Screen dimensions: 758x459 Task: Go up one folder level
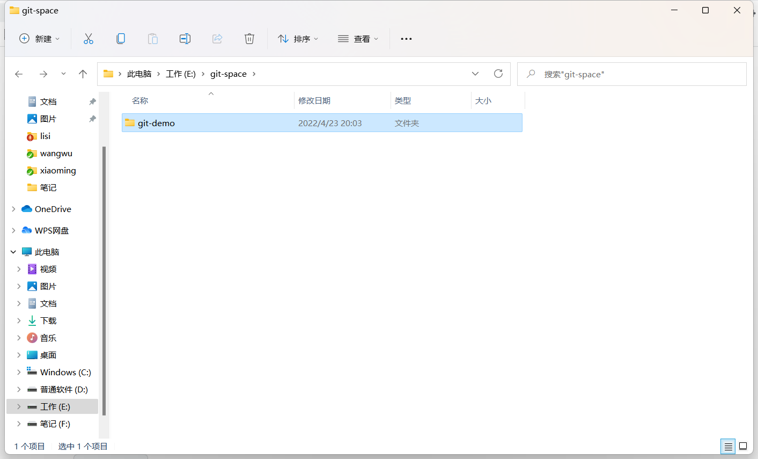pos(83,74)
